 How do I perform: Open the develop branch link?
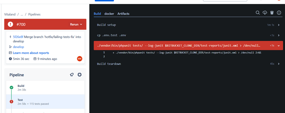pos(18,47)
